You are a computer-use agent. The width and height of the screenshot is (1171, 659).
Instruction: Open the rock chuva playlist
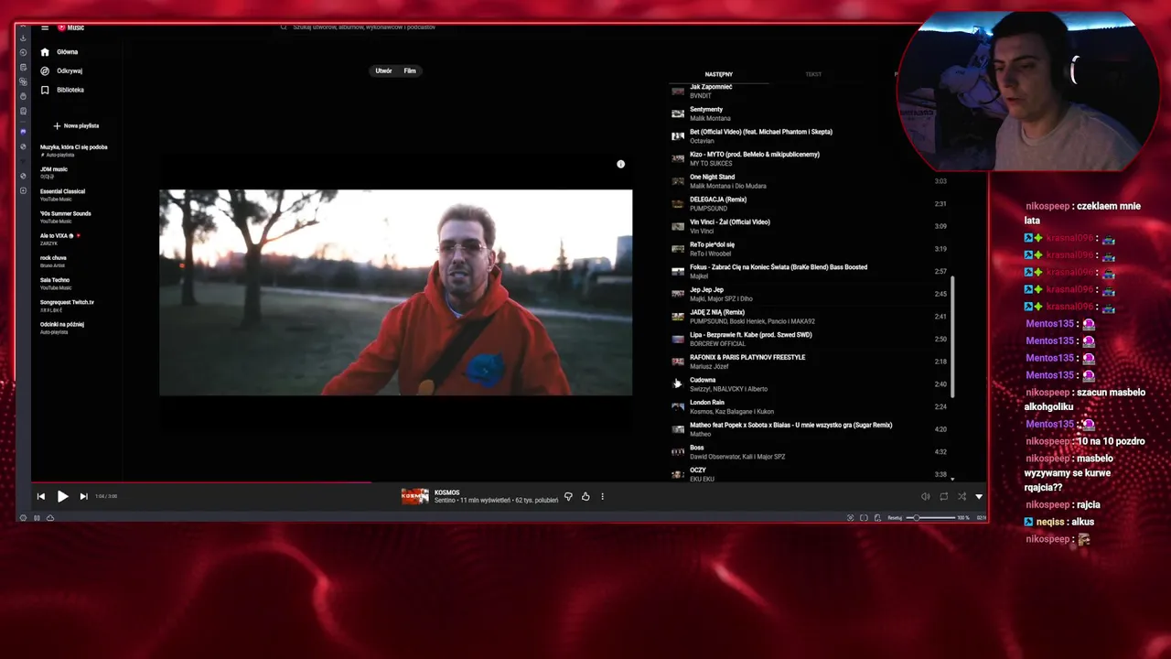coord(53,261)
